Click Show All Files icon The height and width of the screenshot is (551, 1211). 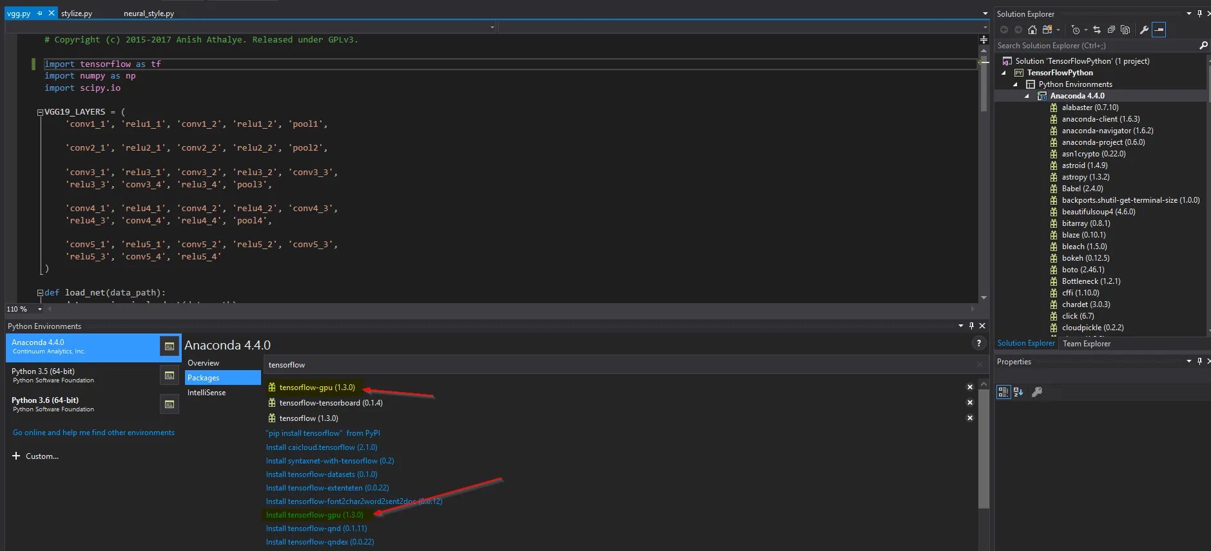coord(1125,30)
